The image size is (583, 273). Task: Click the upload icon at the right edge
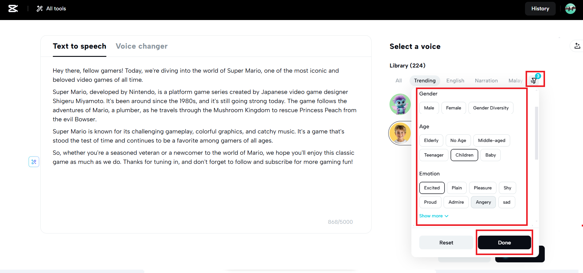point(577,46)
